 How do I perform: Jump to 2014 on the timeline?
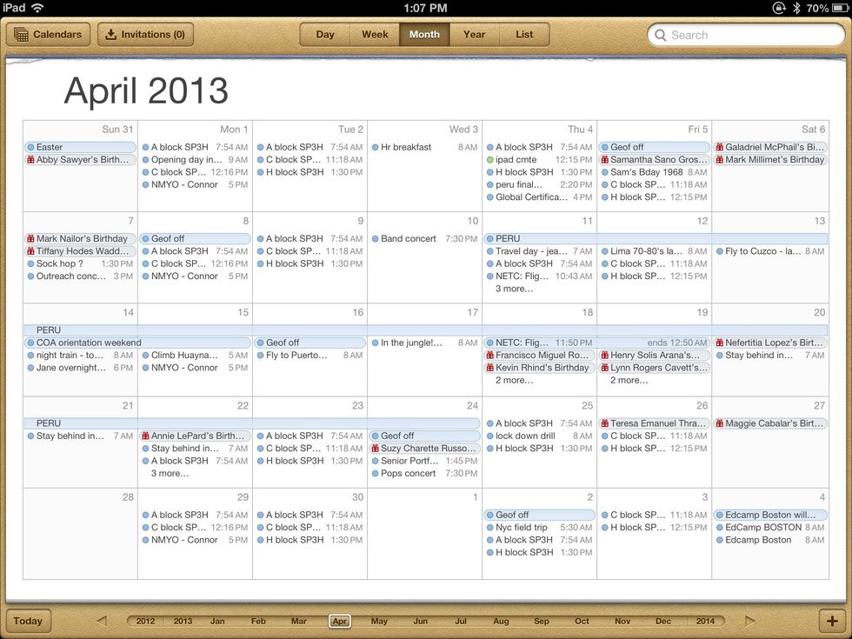pyautogui.click(x=704, y=621)
